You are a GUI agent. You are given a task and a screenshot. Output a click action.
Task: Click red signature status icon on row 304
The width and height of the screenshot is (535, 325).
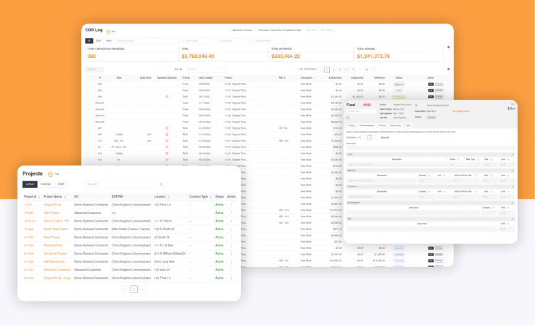167,97
